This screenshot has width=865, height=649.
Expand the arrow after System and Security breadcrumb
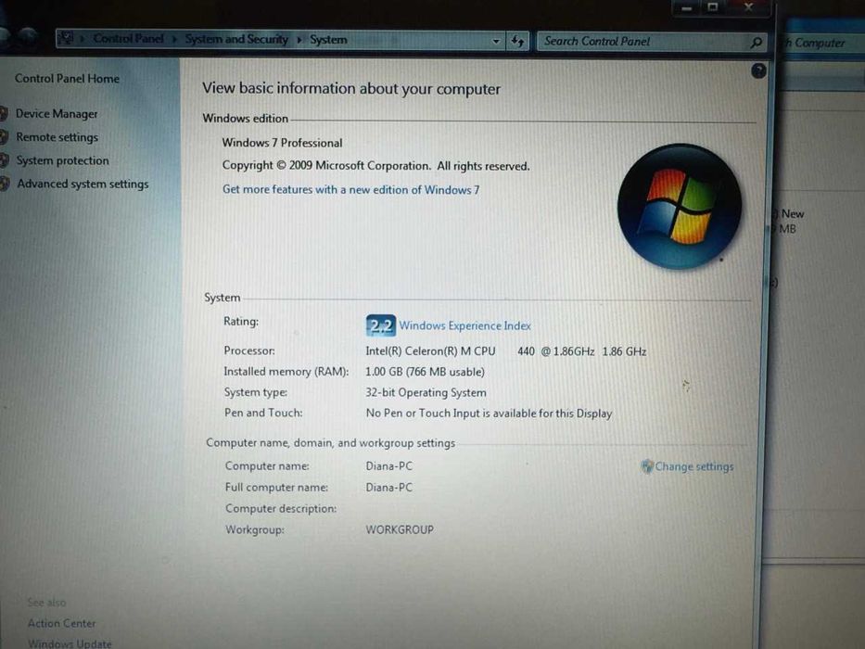(299, 40)
